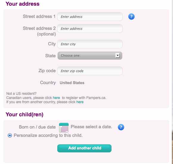This screenshot has height=164, width=173.
Task: Click the Add another child button
Action: [x=84, y=148]
